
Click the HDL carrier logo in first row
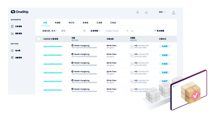point(132,47)
